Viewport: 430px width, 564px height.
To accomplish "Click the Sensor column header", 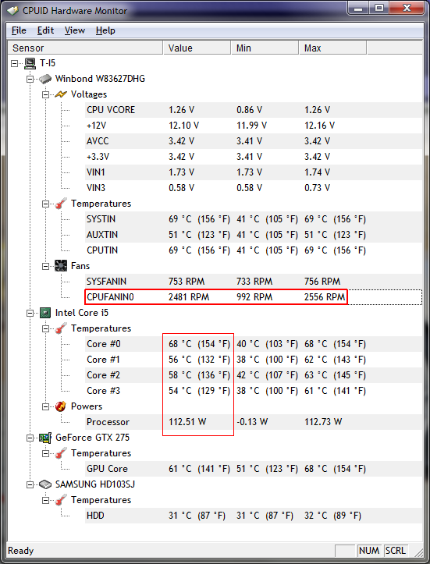I will click(85, 48).
